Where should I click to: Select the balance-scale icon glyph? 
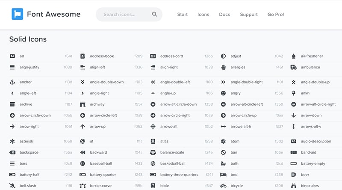(x=153, y=152)
